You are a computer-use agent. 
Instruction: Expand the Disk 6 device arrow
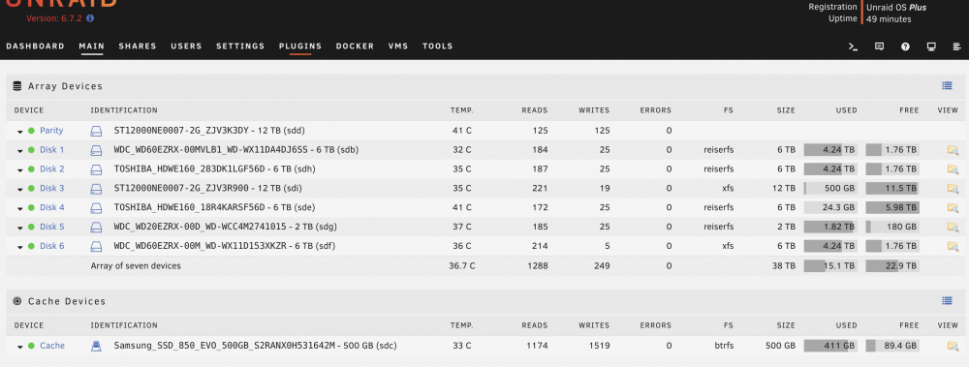[x=19, y=247]
